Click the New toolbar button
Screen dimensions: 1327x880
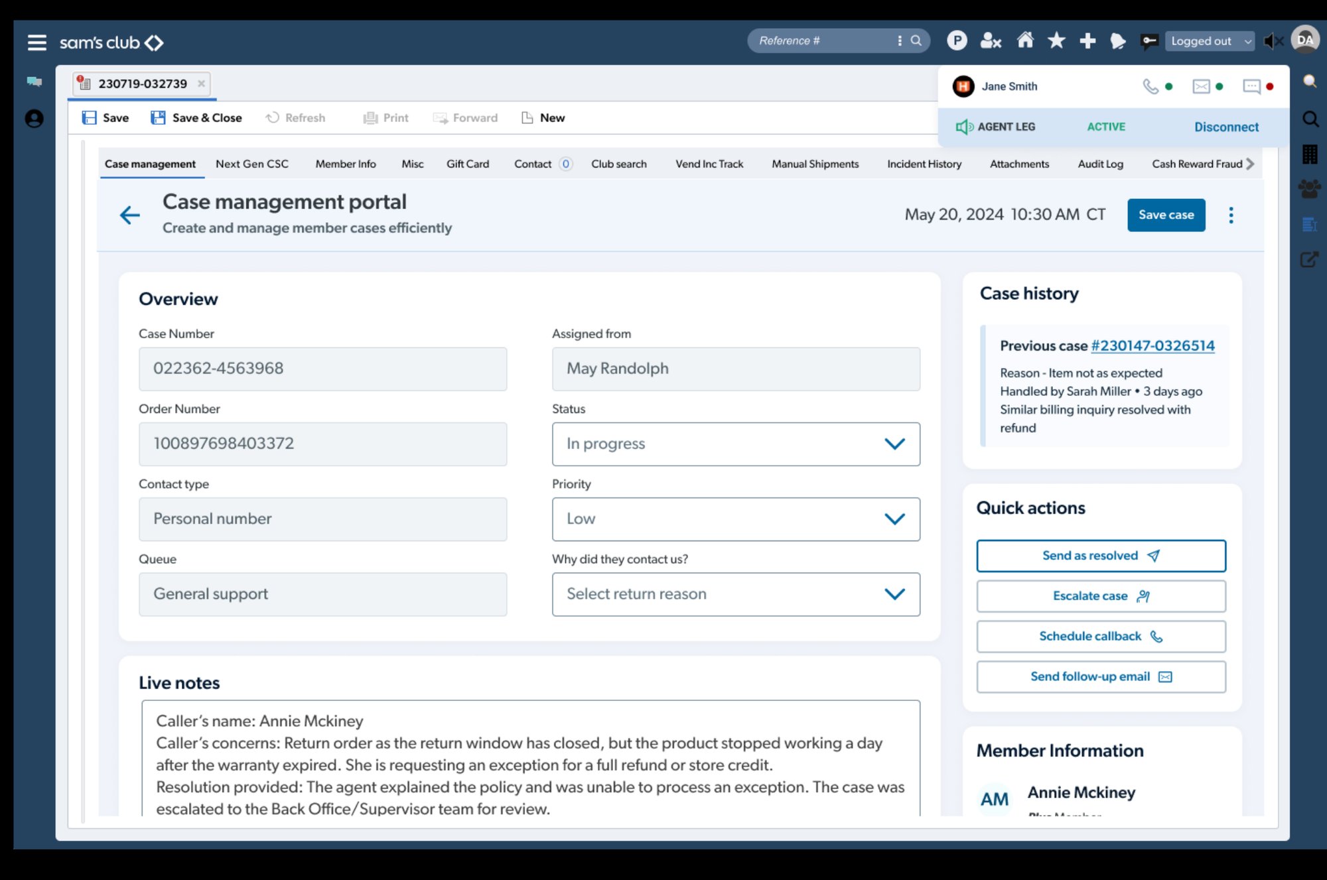click(x=543, y=118)
